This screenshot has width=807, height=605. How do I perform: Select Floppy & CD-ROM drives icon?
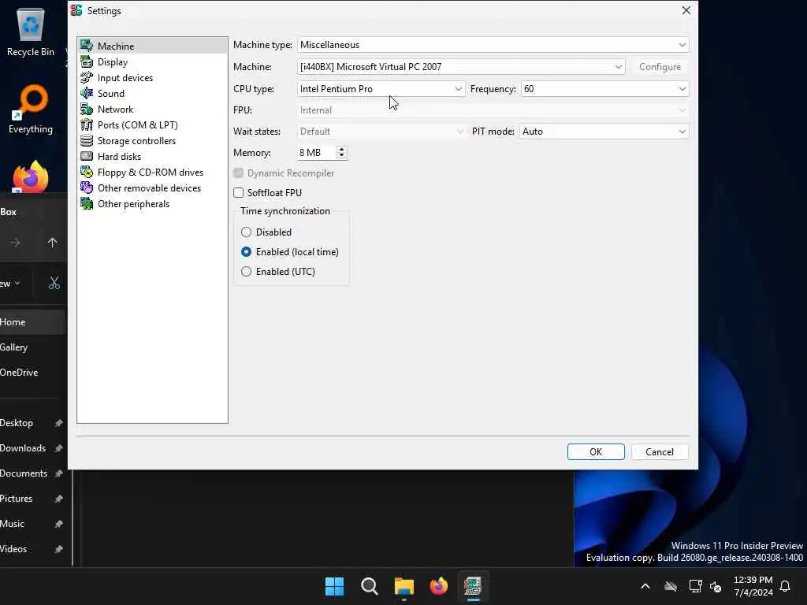87,173
